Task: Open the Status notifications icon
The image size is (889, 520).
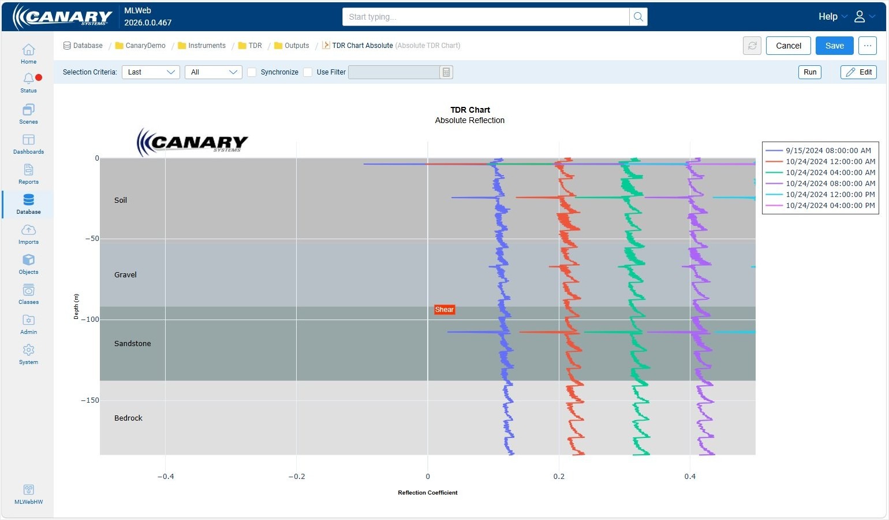Action: click(x=28, y=79)
